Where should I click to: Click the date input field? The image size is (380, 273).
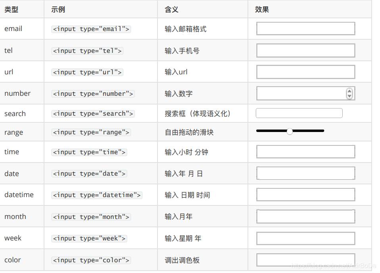305,173
